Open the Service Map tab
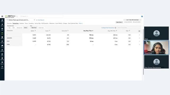 tap(37, 23)
